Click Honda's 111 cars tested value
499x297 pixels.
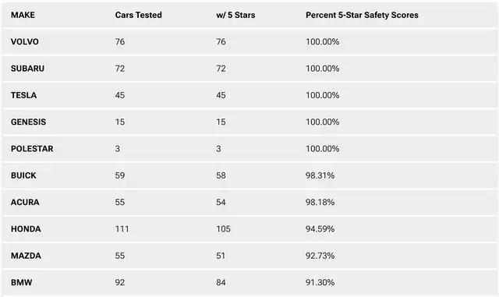click(x=122, y=229)
